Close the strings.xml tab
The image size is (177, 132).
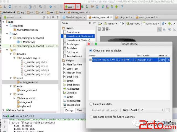point(132,17)
